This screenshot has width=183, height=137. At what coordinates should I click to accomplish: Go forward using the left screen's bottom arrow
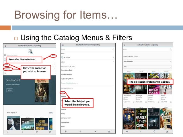point(22,132)
